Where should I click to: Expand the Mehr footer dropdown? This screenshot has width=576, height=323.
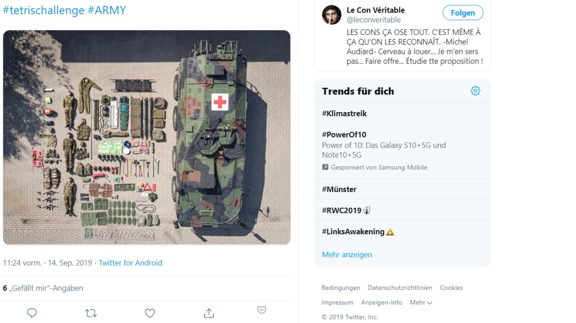point(421,303)
